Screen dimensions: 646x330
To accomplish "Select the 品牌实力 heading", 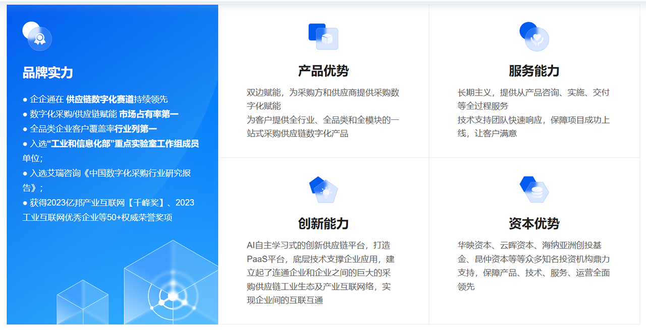I will click(x=48, y=73).
